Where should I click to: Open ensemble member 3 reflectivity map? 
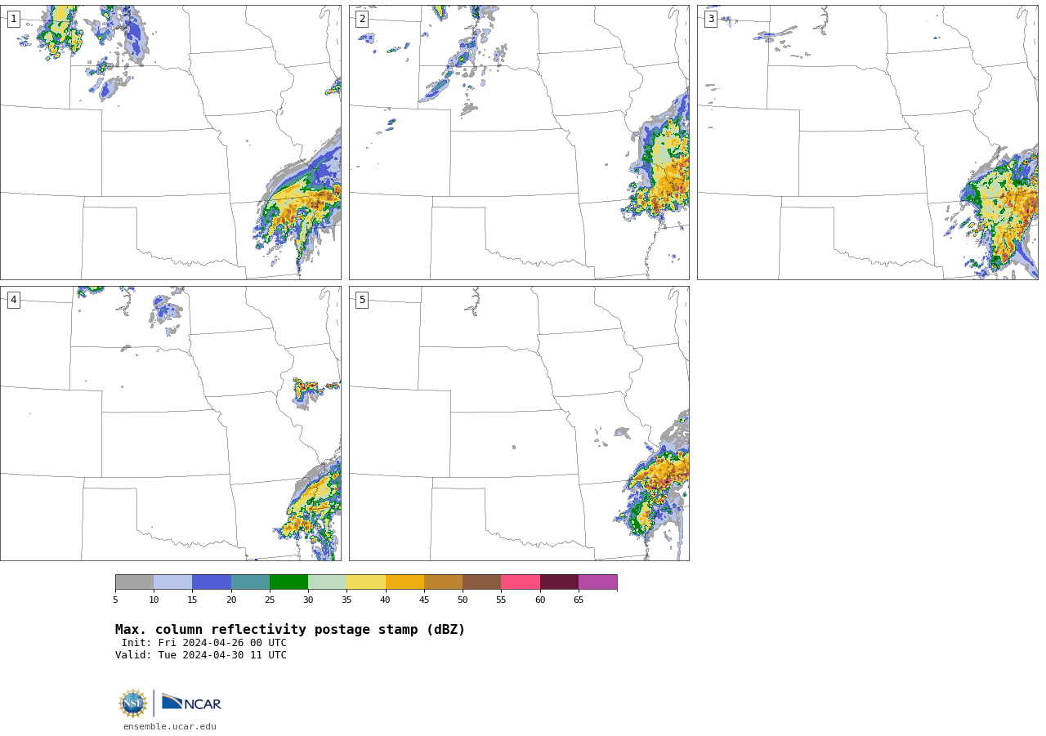[x=867, y=142]
